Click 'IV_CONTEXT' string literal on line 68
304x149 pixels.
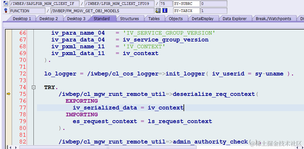coord(144,47)
